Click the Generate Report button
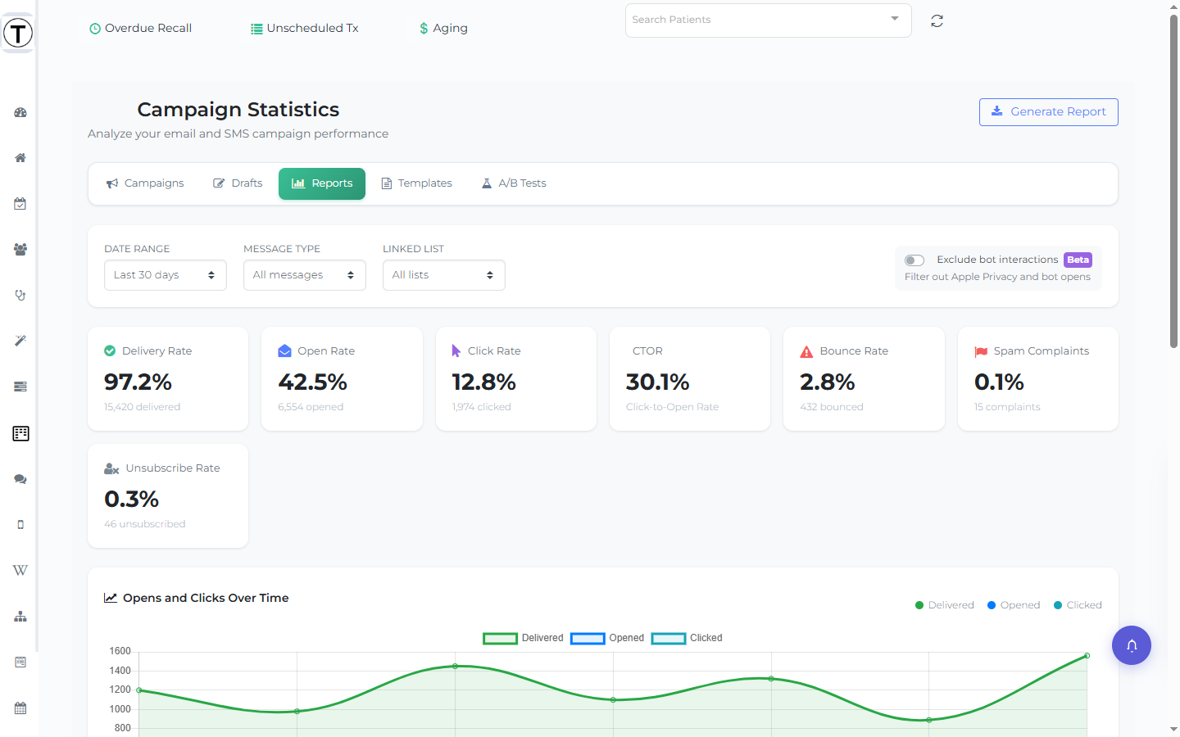This screenshot has height=737, width=1180. [1049, 112]
